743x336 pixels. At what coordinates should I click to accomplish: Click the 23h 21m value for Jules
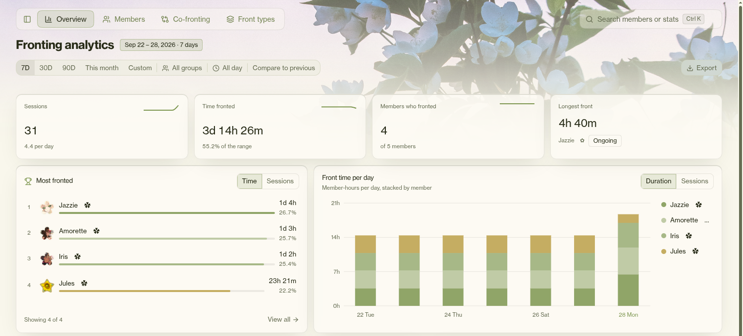pos(282,281)
